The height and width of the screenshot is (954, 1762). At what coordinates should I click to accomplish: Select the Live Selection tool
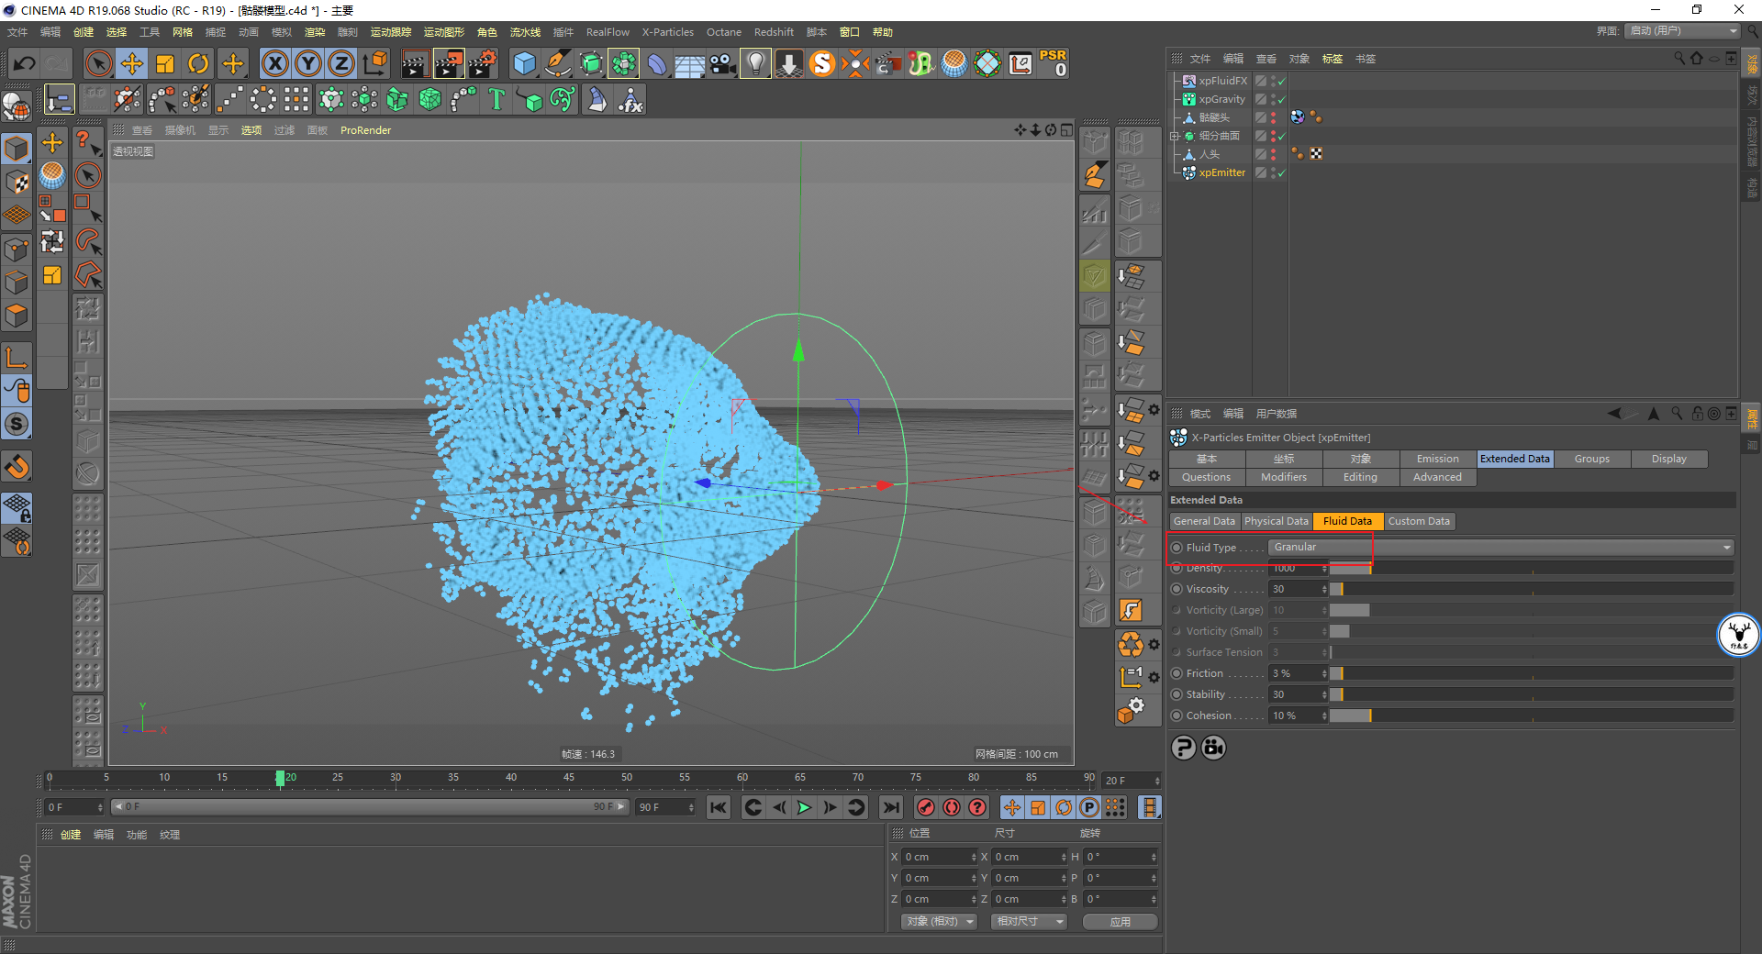click(x=98, y=64)
